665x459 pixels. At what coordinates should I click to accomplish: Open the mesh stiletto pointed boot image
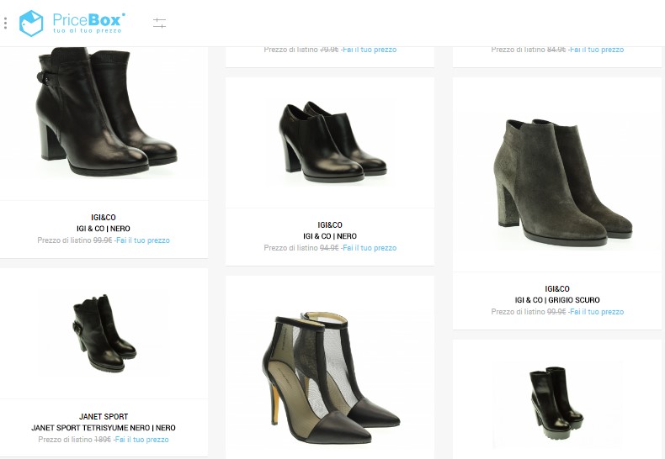330,377
